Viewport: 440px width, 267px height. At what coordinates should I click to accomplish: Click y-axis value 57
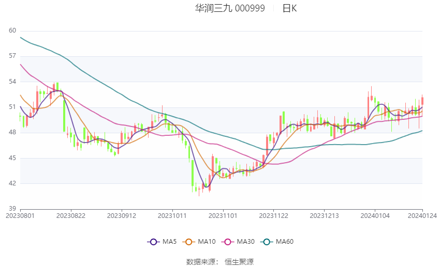click(12, 56)
